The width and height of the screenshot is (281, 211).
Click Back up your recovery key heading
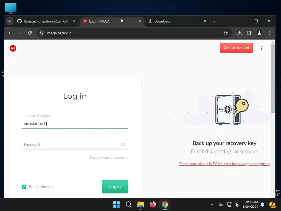(224, 143)
